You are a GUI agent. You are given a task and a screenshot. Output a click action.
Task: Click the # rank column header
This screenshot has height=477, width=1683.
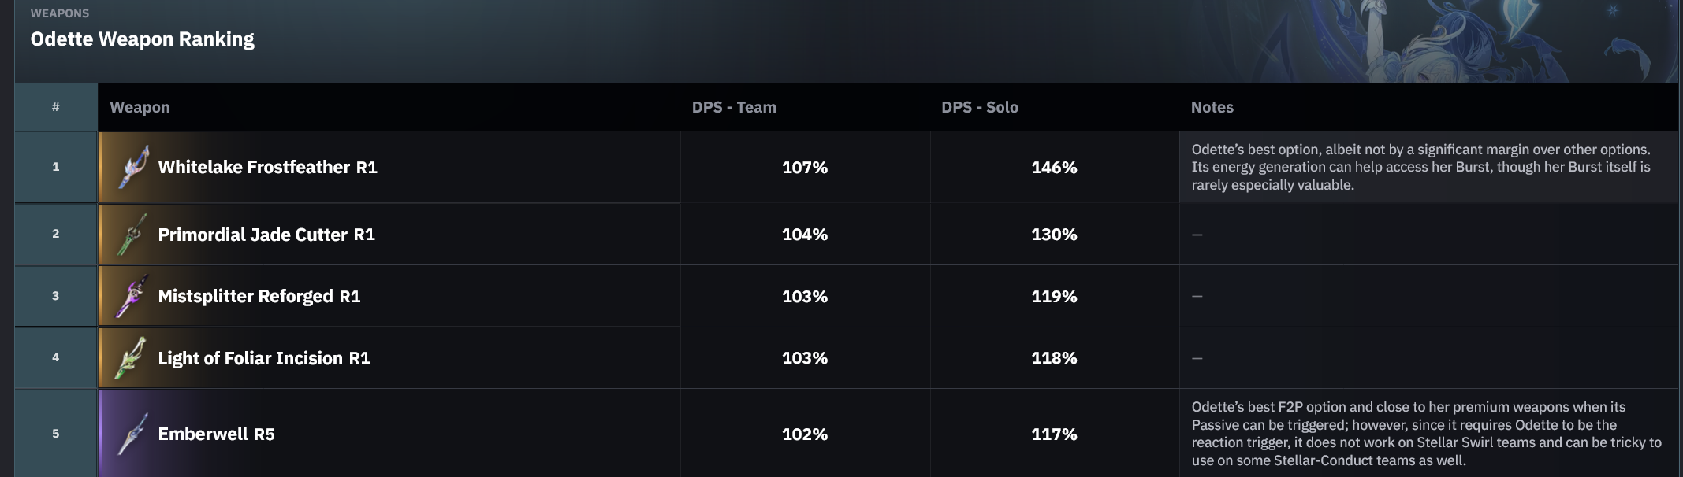click(x=55, y=107)
